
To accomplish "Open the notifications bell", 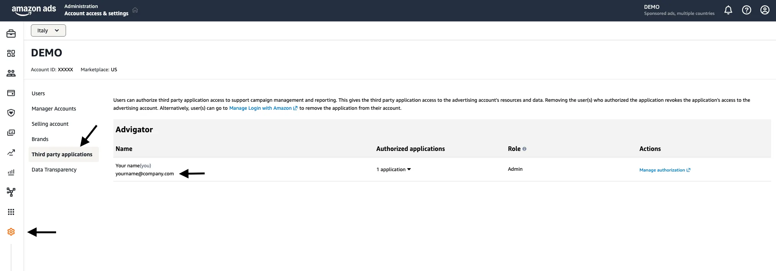I will click(728, 10).
